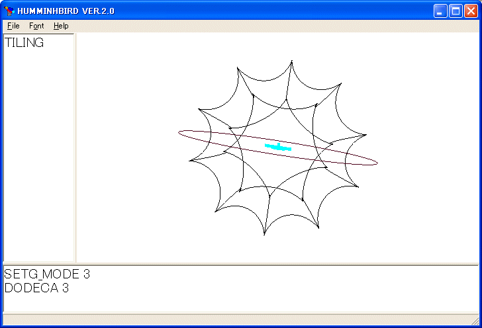Click the cyan marker in the drawing

click(x=278, y=147)
